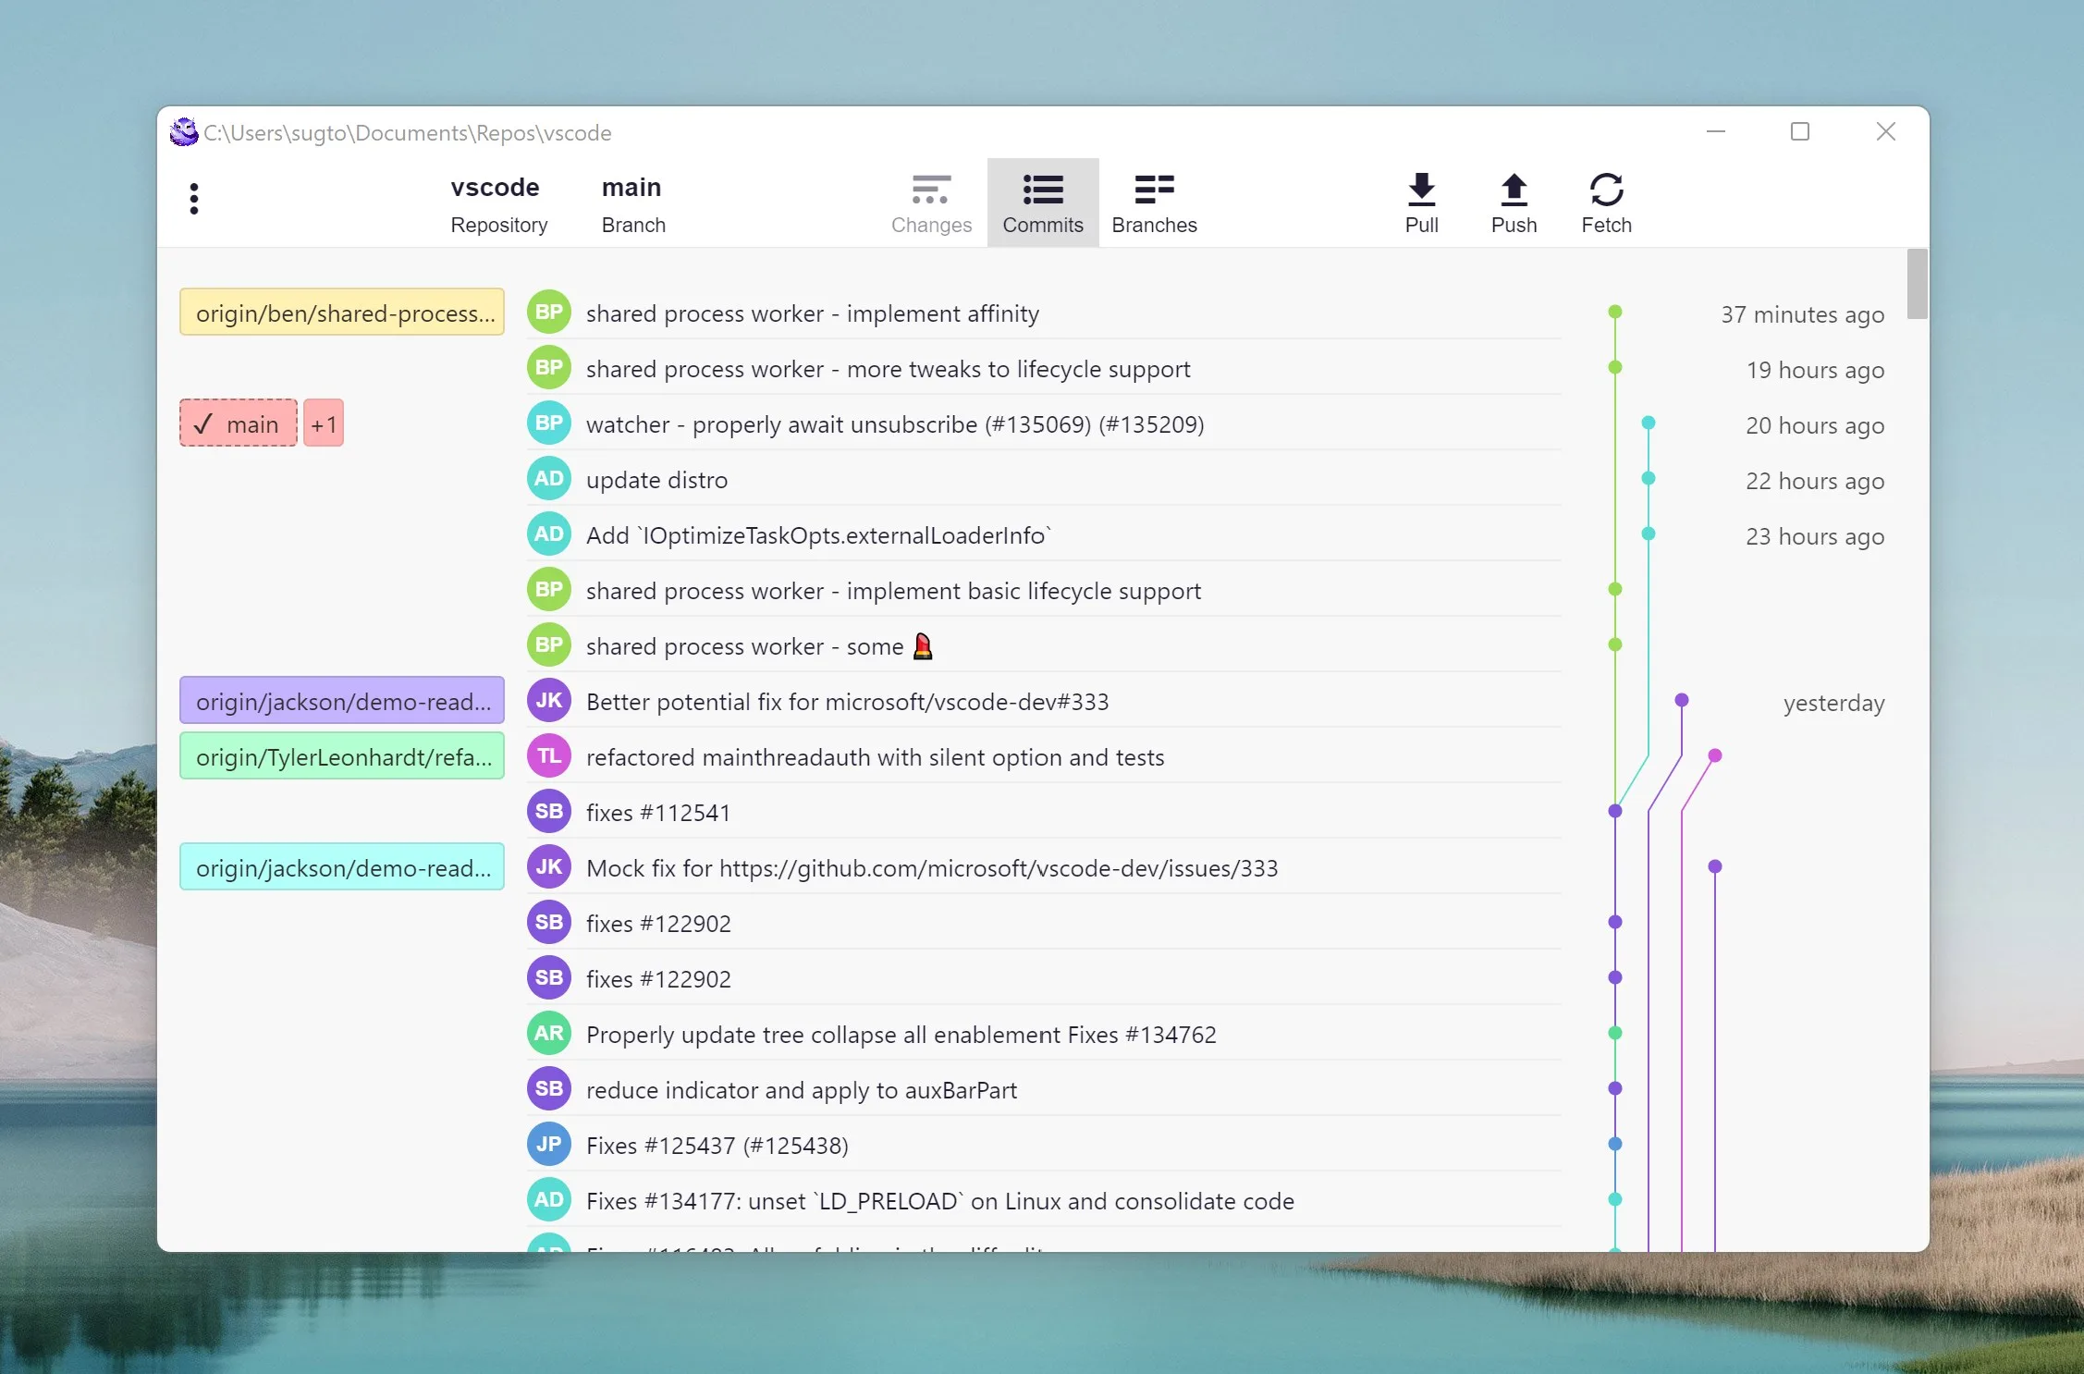This screenshot has height=1374, width=2084.
Task: Click the TL avatar on mainthreadauth commit
Action: 548,756
